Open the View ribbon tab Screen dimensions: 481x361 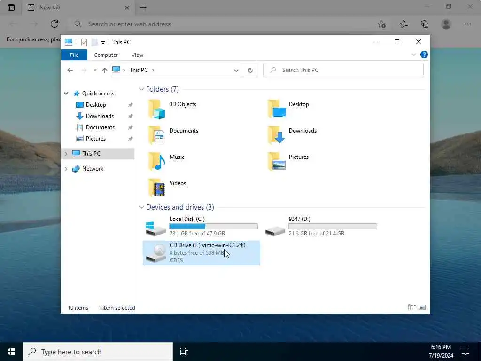click(x=138, y=55)
